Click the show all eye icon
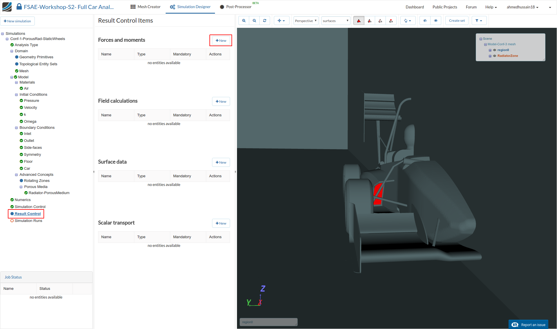Viewport: 557px width, 329px height. pos(435,21)
